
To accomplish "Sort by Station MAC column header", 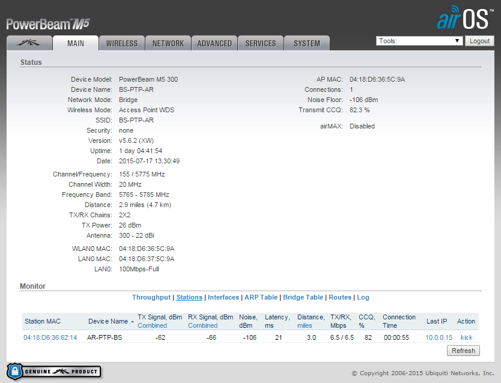I will [43, 321].
